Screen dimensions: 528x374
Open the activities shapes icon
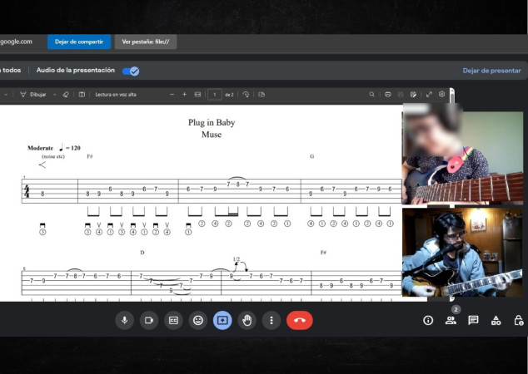[x=496, y=320]
